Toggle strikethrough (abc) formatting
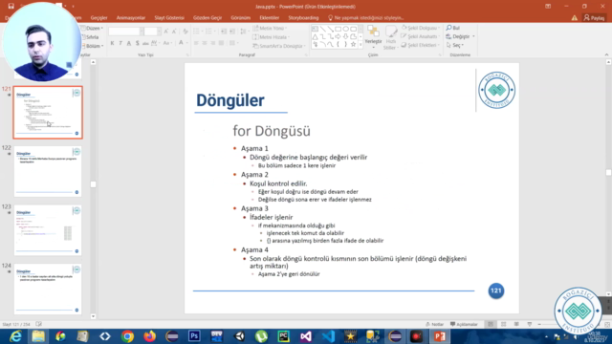612x344 pixels. click(145, 43)
